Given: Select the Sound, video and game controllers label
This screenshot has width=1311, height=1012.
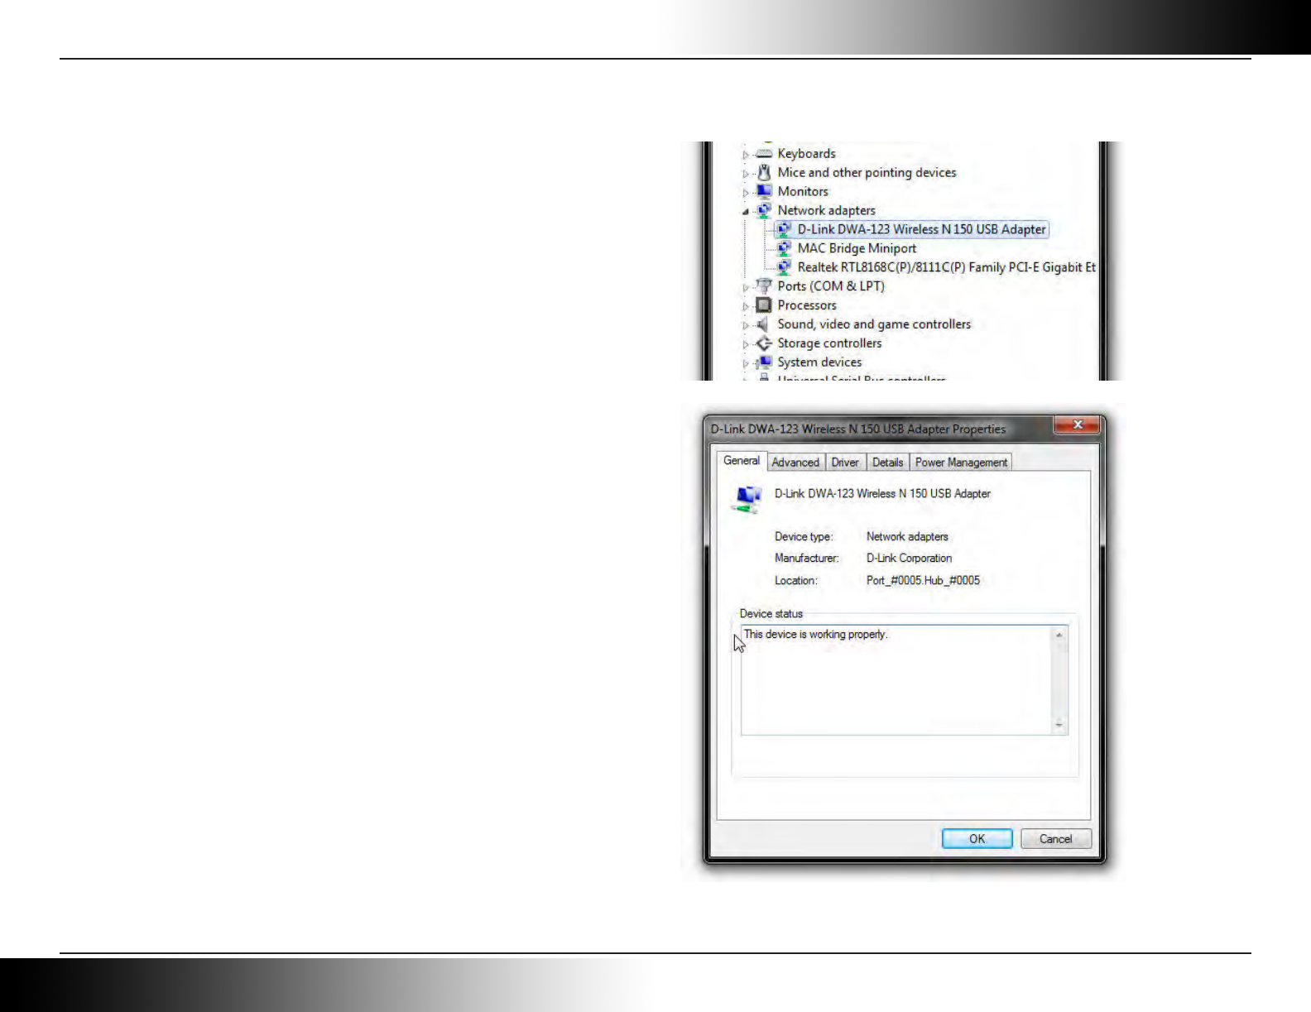Looking at the screenshot, I should (874, 324).
